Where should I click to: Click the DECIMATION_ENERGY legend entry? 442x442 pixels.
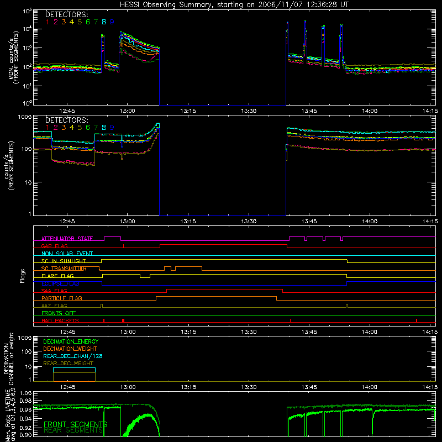click(71, 341)
